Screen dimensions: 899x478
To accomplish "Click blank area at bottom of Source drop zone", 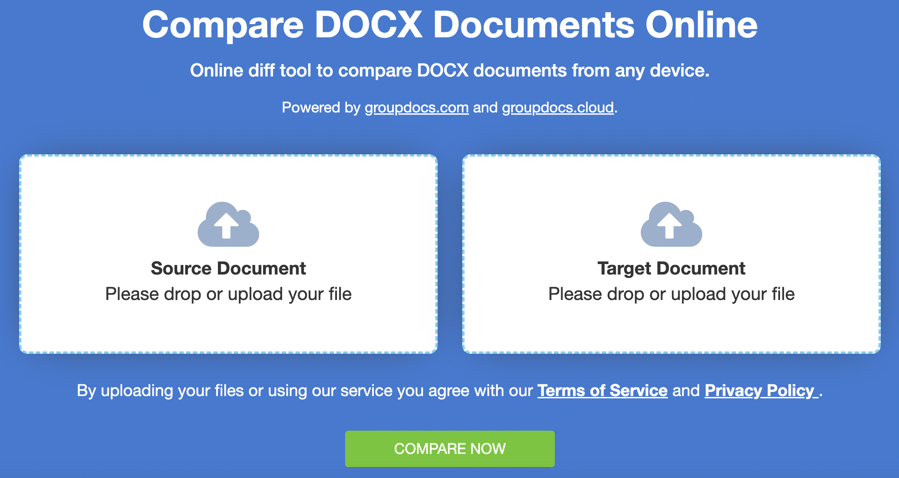I will click(228, 330).
